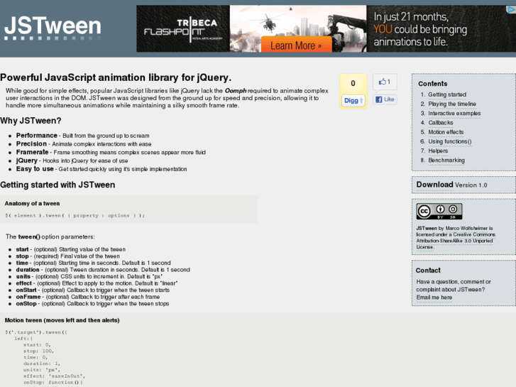516x387 pixels.
Task: Open the Interactive examples link
Action: (454, 114)
